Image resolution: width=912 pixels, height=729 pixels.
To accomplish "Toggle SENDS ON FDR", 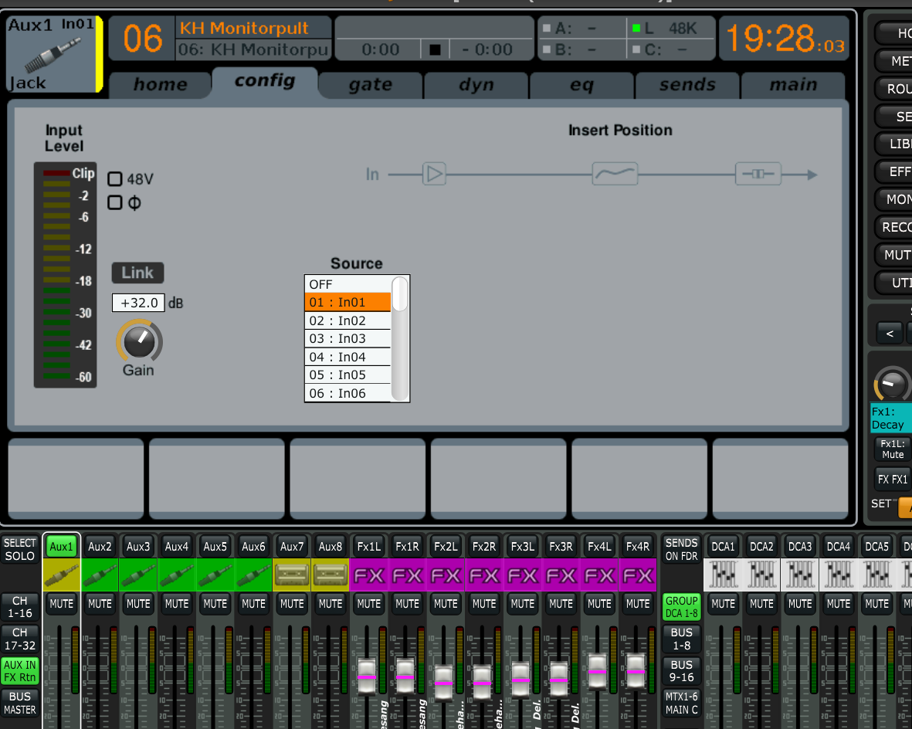I will click(682, 549).
